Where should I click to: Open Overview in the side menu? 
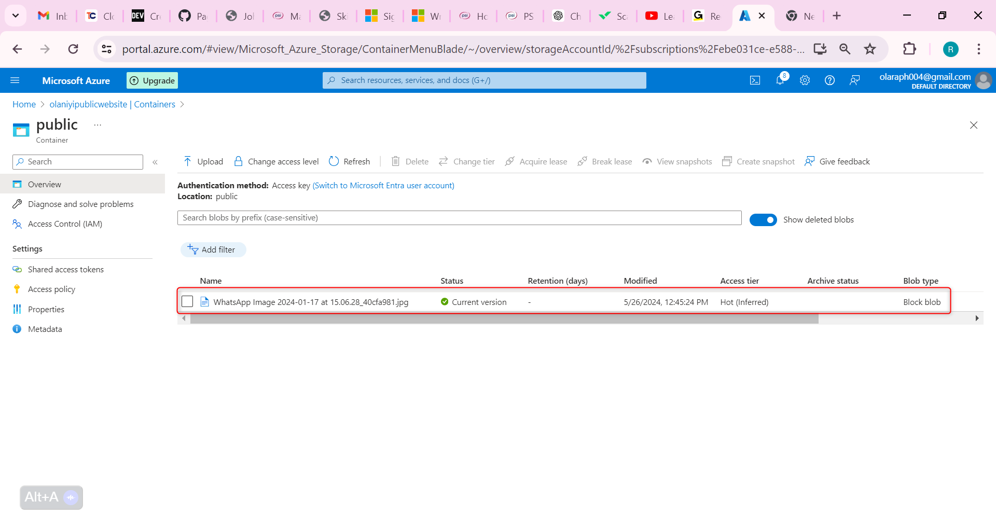tap(82, 184)
